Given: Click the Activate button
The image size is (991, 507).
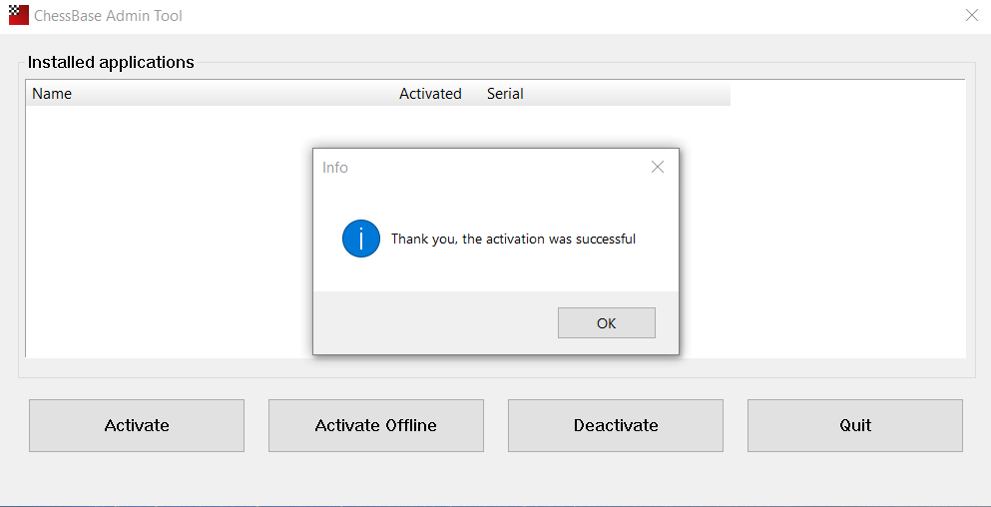Looking at the screenshot, I should click(x=137, y=425).
